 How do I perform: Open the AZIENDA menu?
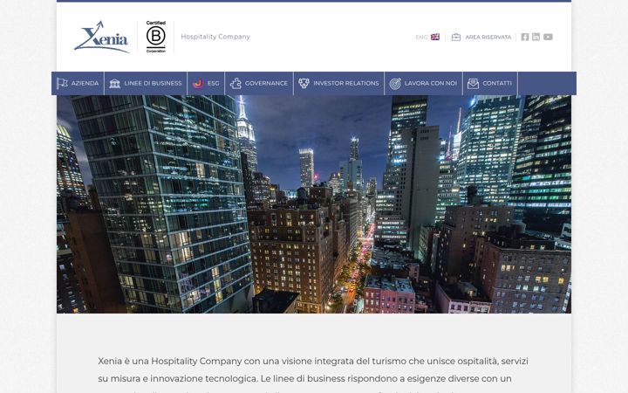click(85, 84)
